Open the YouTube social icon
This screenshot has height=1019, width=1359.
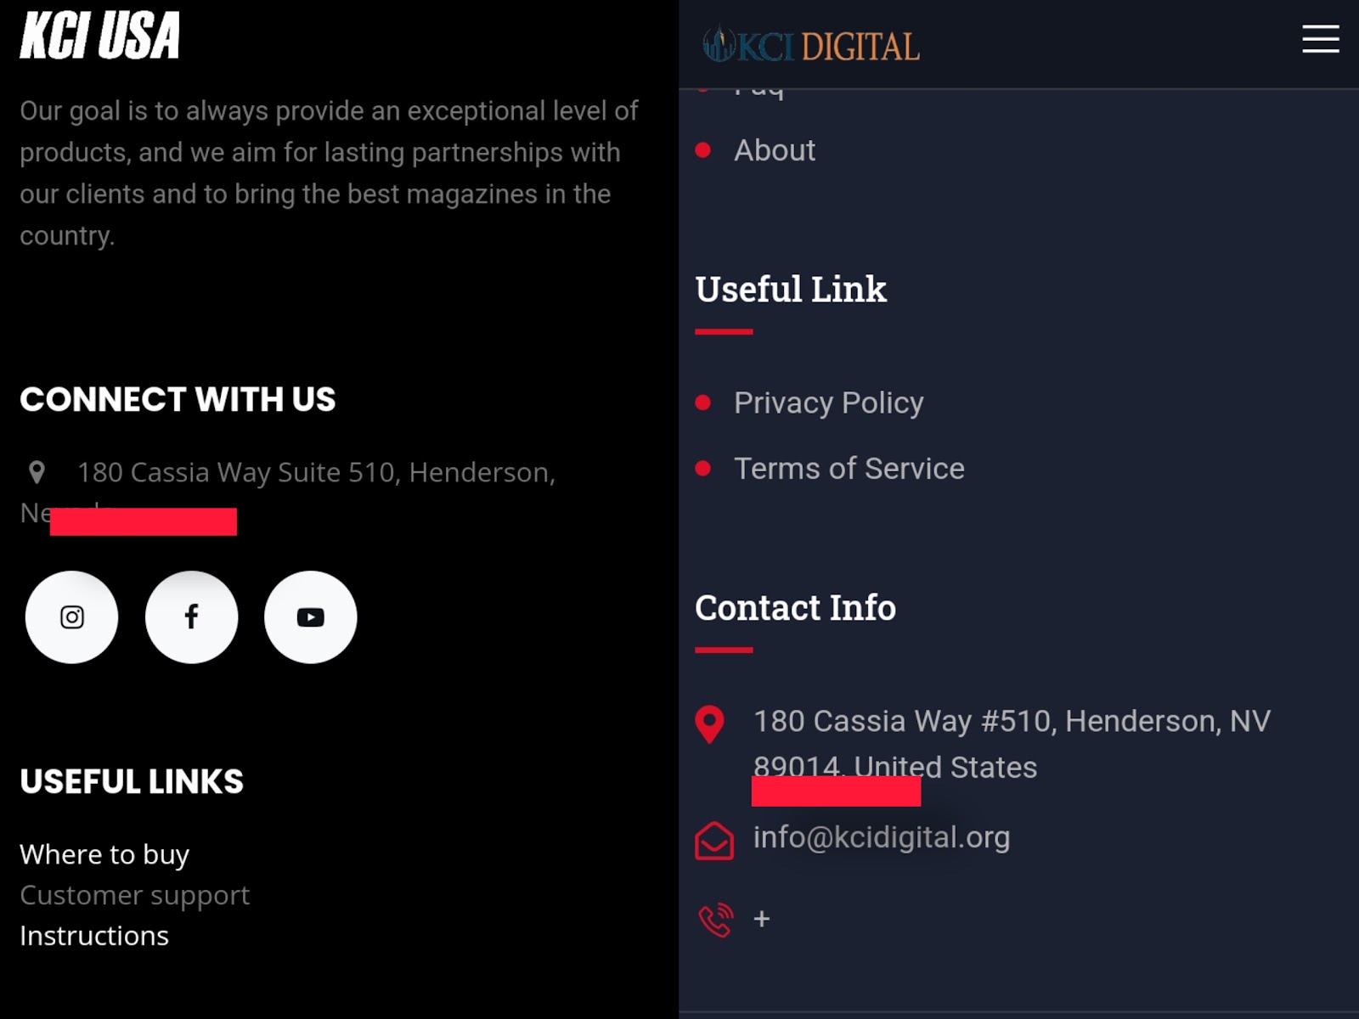coord(311,617)
